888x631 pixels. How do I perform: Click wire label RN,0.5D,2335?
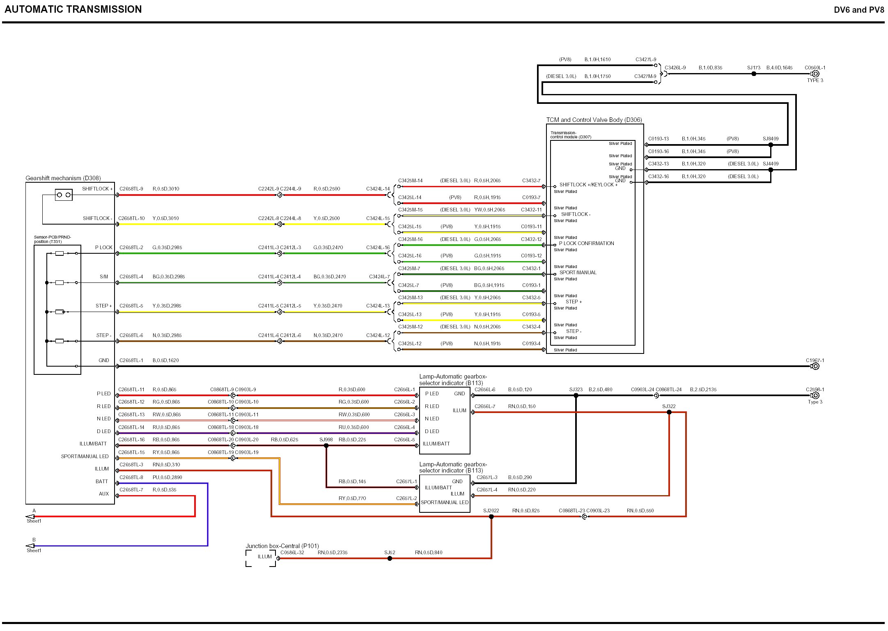(x=333, y=553)
